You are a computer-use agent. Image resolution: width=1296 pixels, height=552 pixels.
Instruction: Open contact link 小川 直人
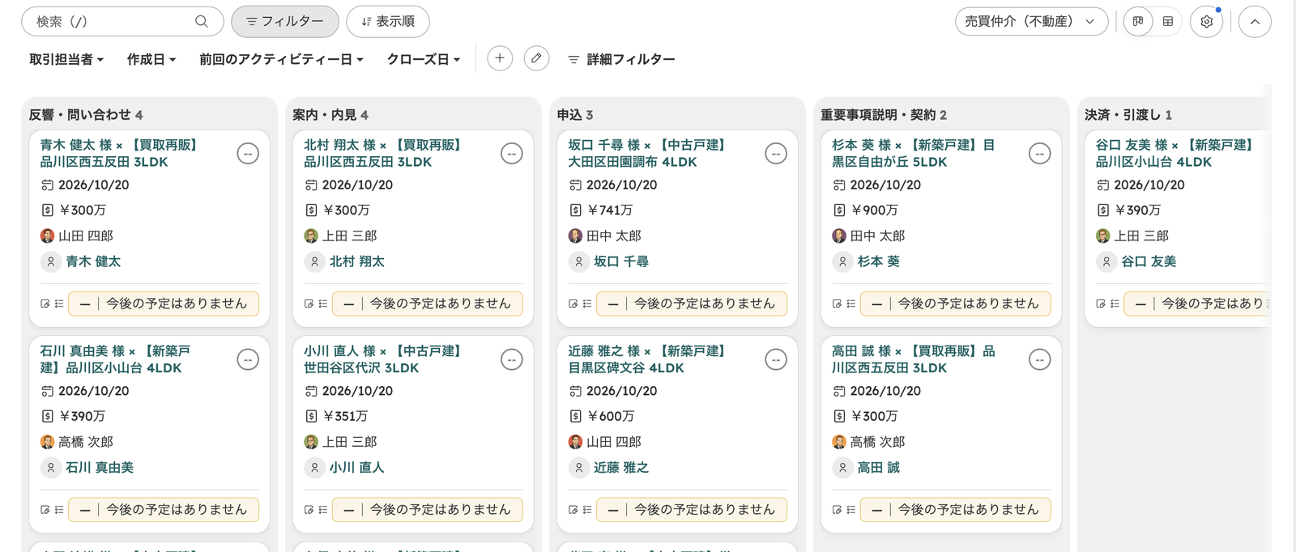click(357, 468)
